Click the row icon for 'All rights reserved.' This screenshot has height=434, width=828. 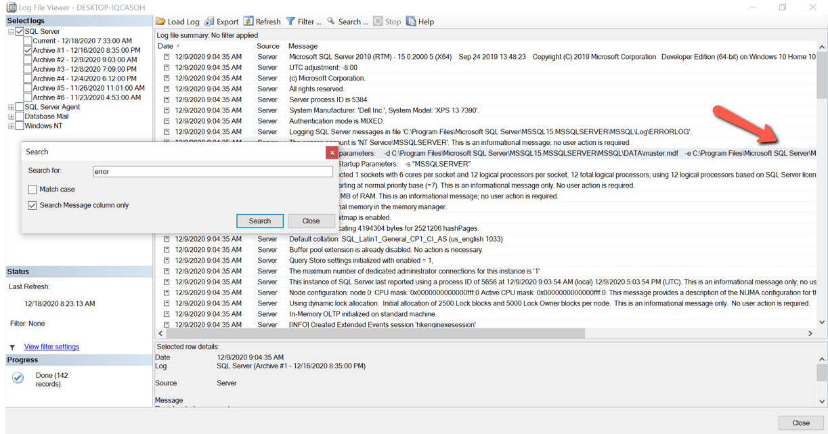click(167, 89)
